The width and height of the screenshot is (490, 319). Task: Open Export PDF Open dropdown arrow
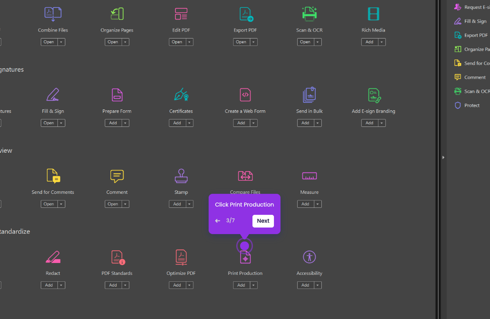pos(253,42)
